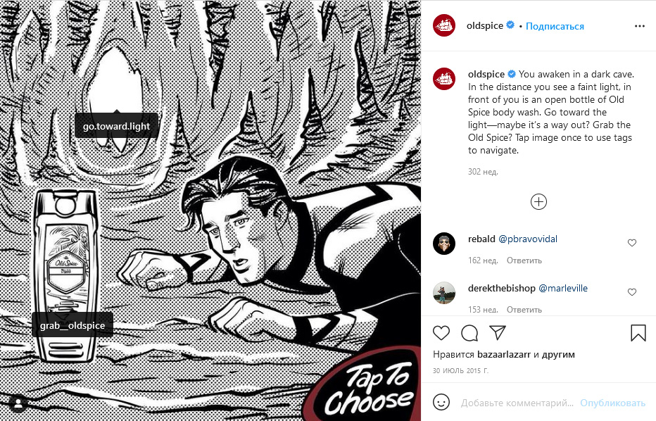Click Ответить under rebald's comment
This screenshot has width=656, height=421.
point(524,260)
